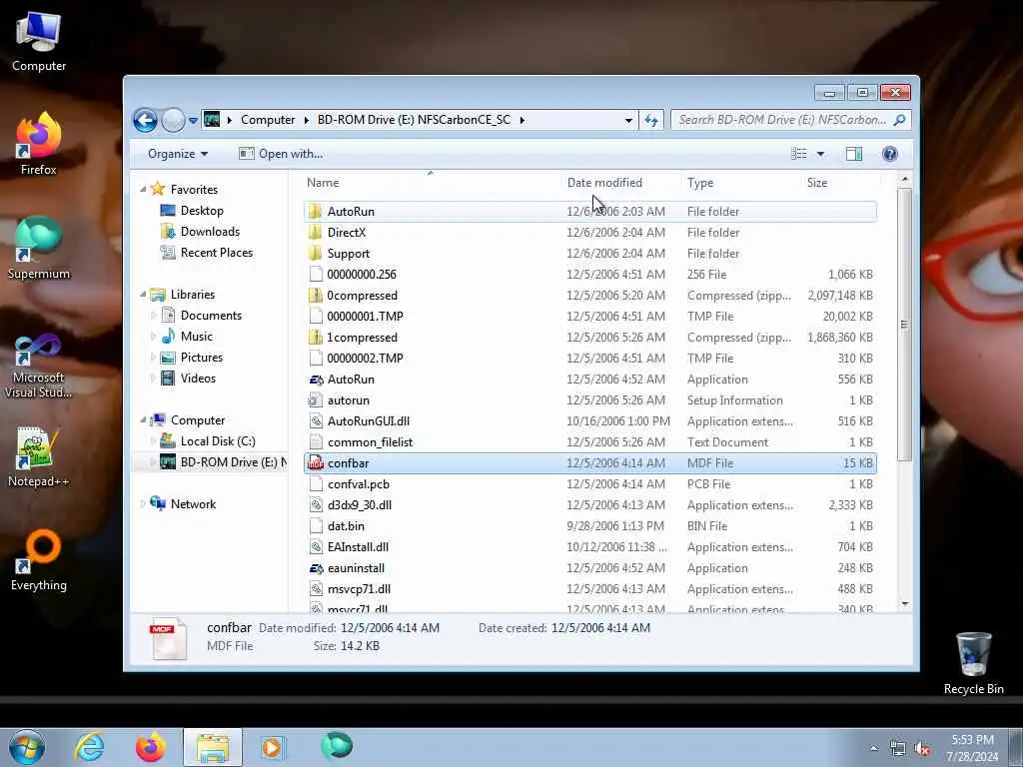1023x767 pixels.
Task: Expand the Documents library node
Action: (153, 316)
